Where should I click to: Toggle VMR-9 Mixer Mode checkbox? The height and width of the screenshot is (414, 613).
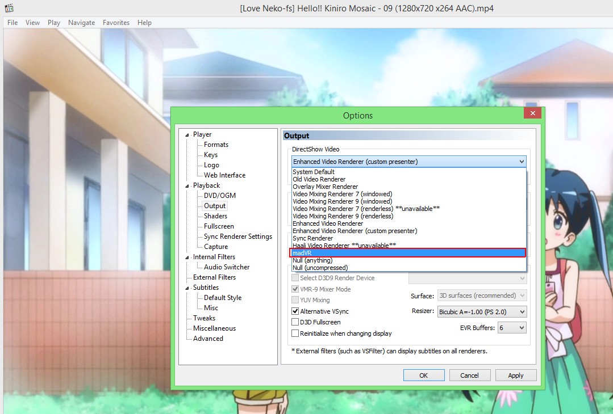295,289
